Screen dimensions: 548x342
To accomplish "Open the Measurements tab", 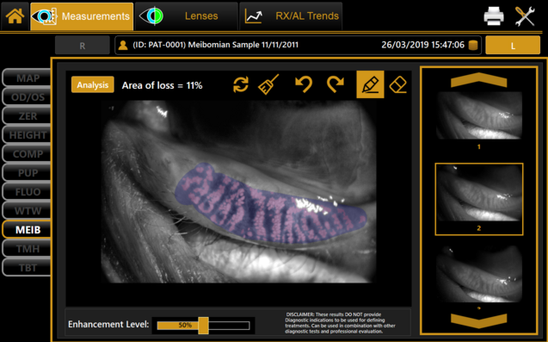I will [82, 16].
